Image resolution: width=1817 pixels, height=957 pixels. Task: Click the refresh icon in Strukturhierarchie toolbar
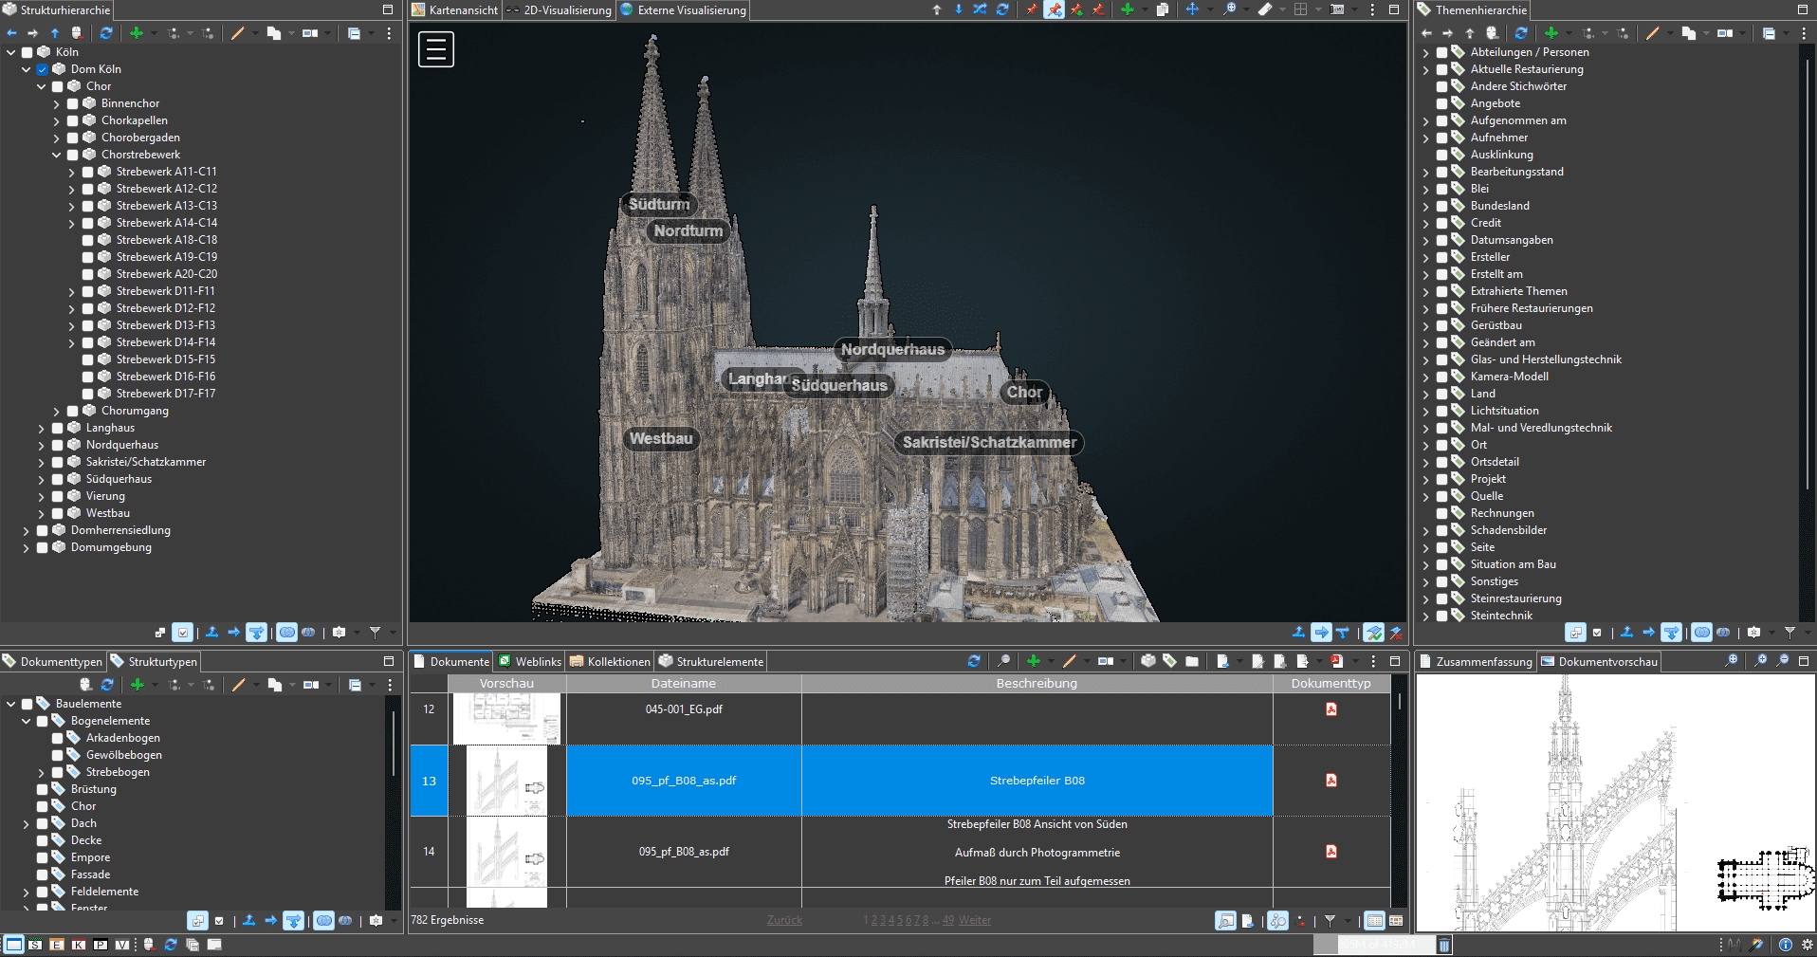(x=106, y=33)
